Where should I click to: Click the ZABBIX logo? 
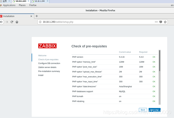47,46
